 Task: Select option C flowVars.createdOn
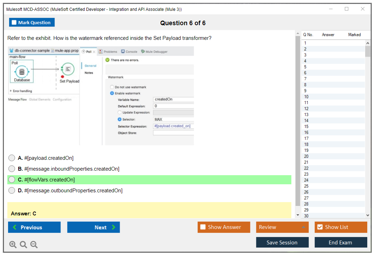pyautogui.click(x=12, y=180)
